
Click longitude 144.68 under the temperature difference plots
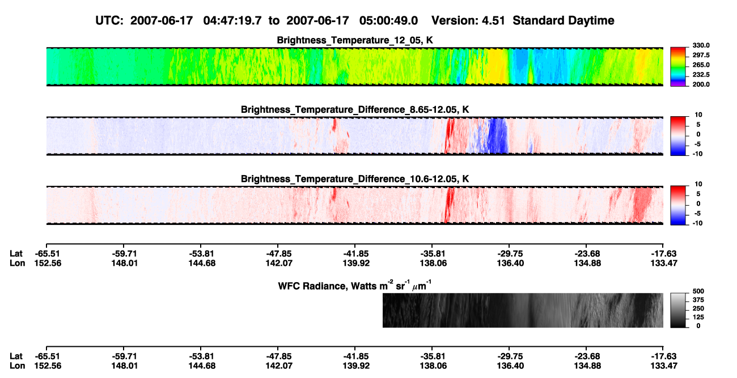click(201, 263)
